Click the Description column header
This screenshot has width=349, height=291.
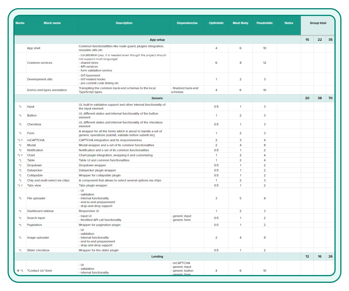(124, 23)
